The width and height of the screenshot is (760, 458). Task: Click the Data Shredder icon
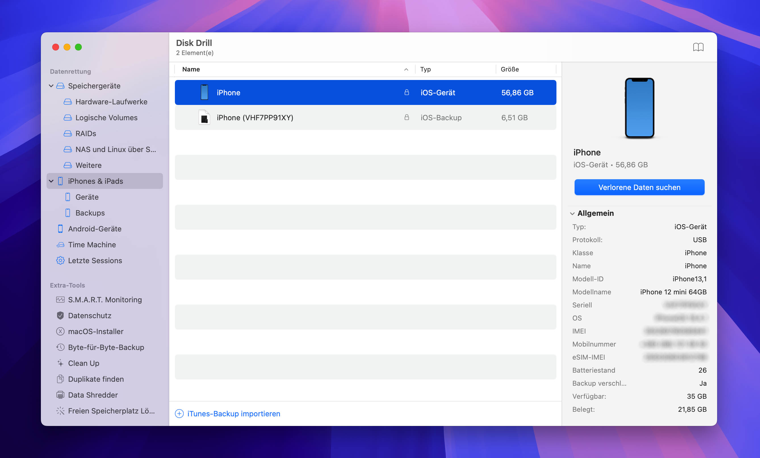click(60, 395)
